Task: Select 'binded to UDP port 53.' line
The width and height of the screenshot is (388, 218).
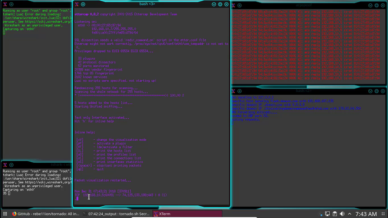Action: 250,116
